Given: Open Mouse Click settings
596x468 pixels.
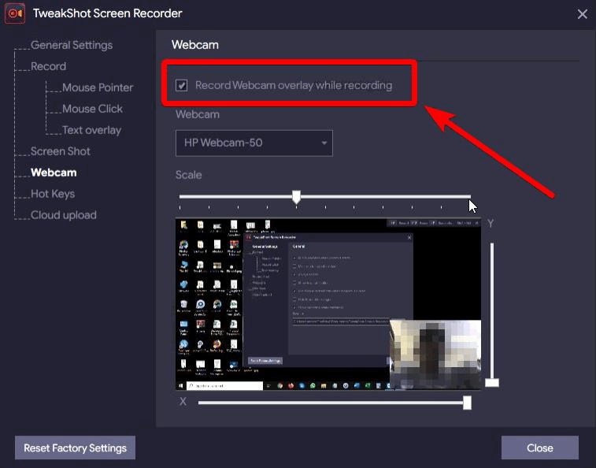Looking at the screenshot, I should (92, 109).
